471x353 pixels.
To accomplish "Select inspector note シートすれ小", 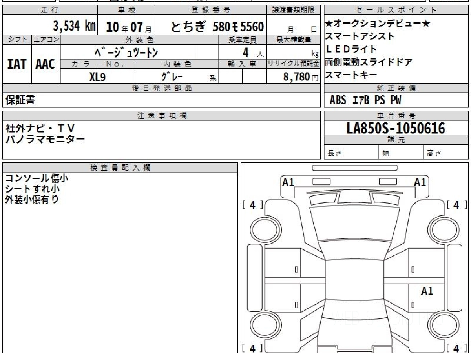I will pyautogui.click(x=32, y=189).
